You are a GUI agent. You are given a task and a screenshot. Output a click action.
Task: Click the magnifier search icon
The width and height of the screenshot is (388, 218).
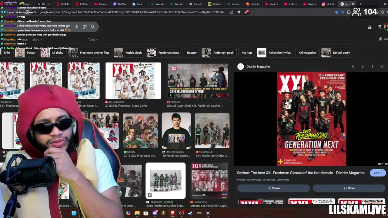pos(93,27)
